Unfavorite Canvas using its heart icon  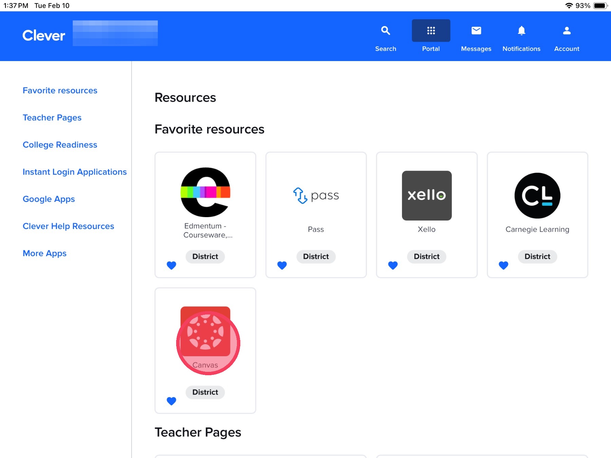click(171, 401)
